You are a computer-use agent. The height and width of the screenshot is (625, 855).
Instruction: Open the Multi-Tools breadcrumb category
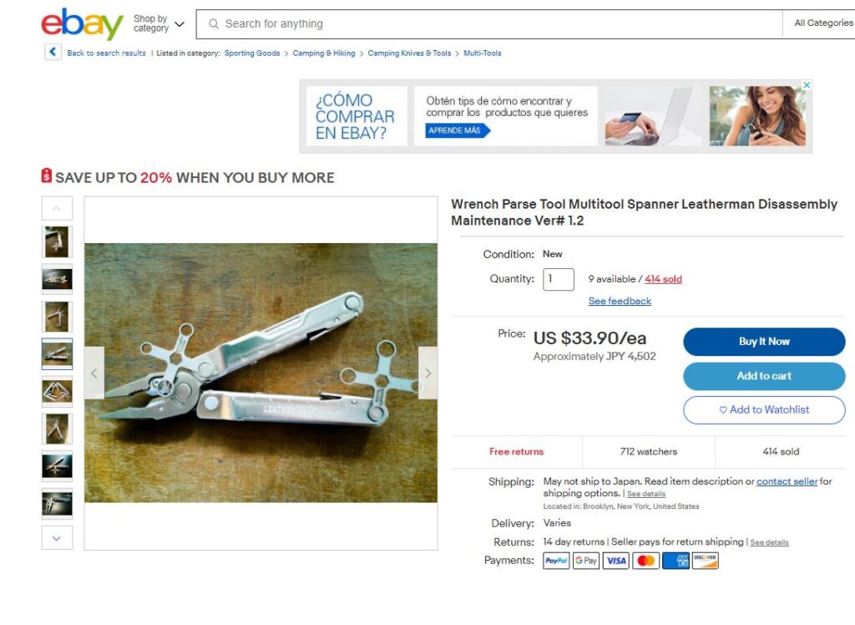(x=483, y=53)
